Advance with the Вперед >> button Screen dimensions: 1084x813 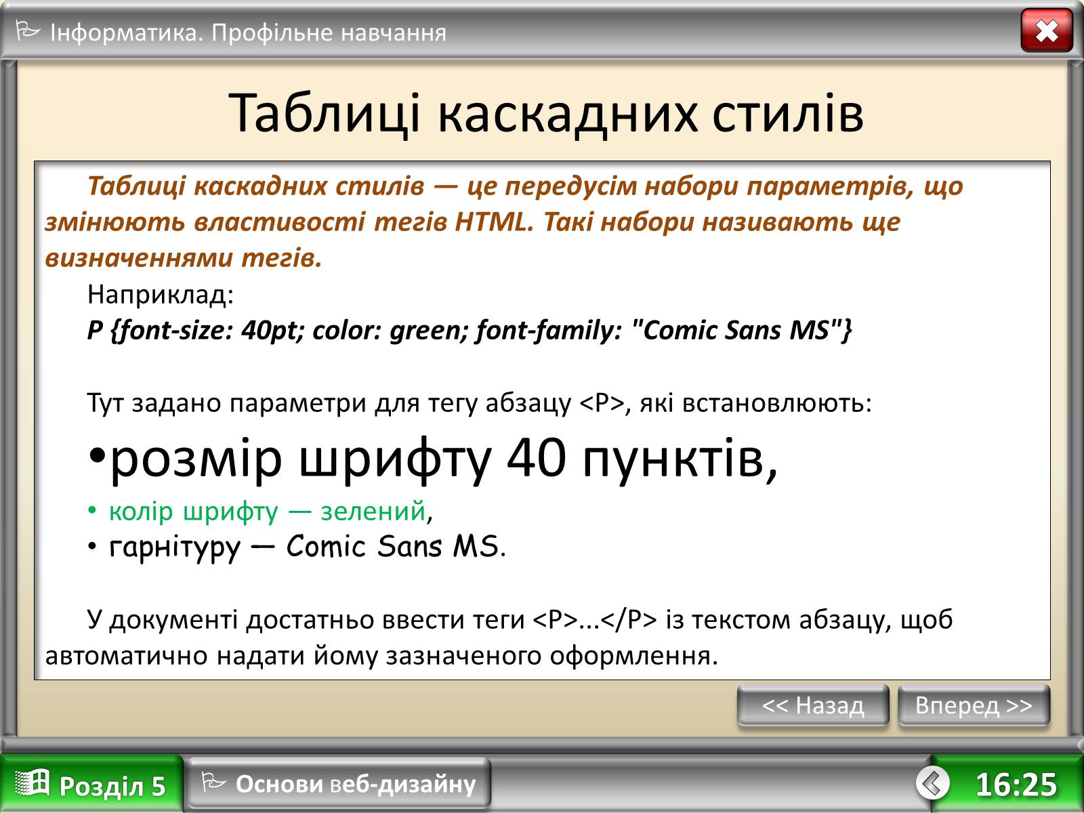point(974,705)
